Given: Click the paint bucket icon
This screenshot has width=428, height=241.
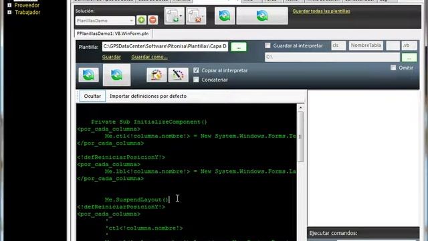Looking at the screenshot, I should coord(156,75).
